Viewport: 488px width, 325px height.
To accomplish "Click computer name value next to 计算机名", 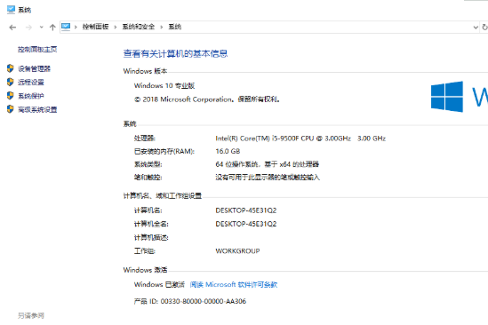I will click(x=246, y=210).
